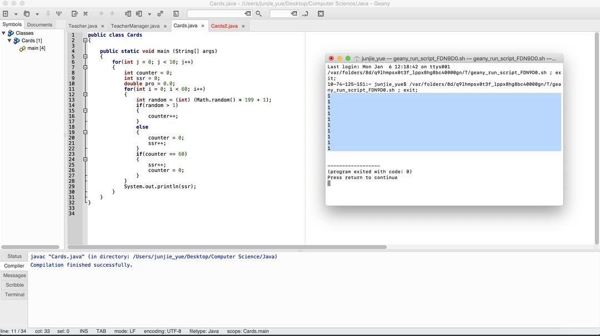600x336 pixels.
Task: Open the Teacher.java editor tab
Action: coord(83,26)
